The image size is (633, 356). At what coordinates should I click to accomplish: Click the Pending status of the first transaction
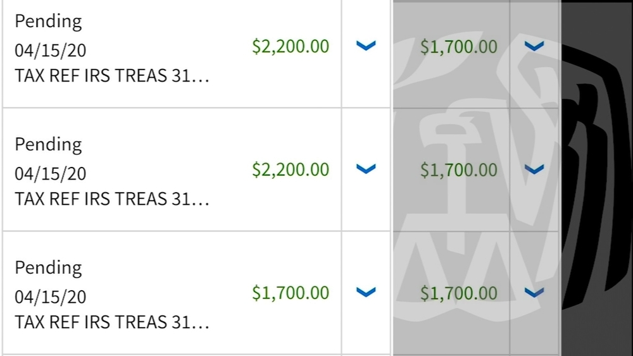[49, 21]
